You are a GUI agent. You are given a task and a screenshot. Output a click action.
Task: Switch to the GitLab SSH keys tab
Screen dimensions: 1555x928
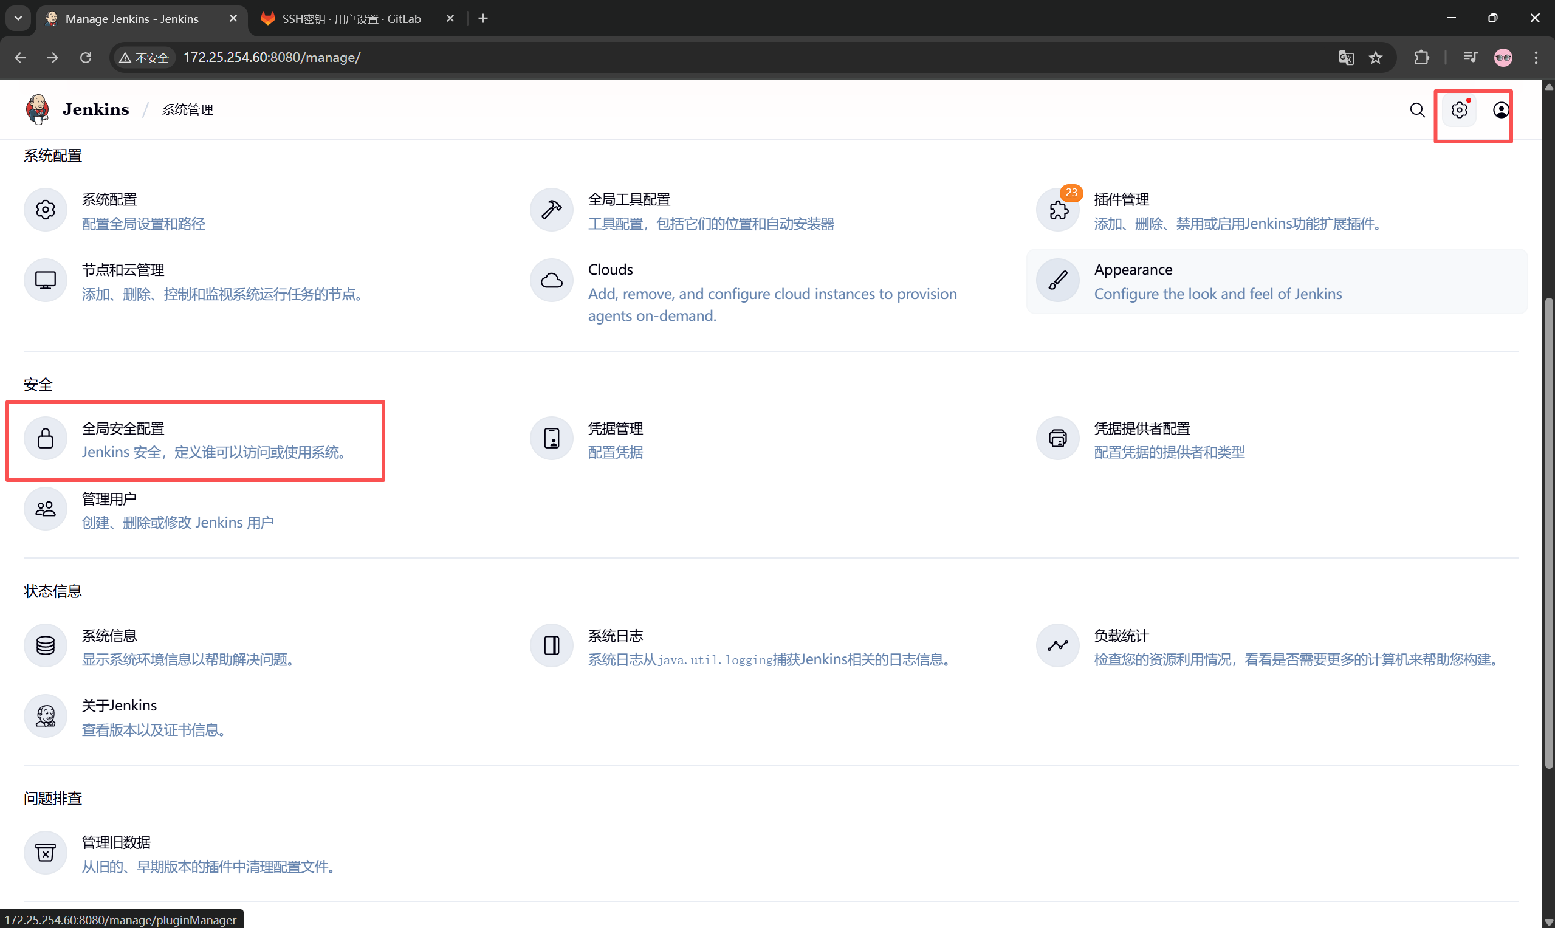351,19
